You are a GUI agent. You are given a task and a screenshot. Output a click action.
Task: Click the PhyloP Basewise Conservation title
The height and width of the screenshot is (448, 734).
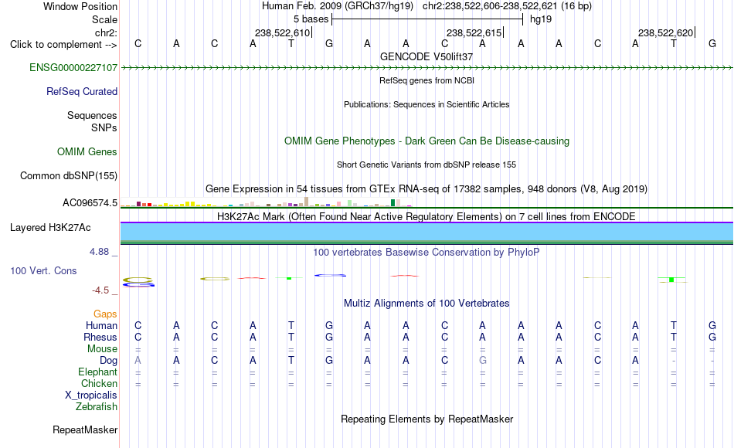(x=426, y=253)
